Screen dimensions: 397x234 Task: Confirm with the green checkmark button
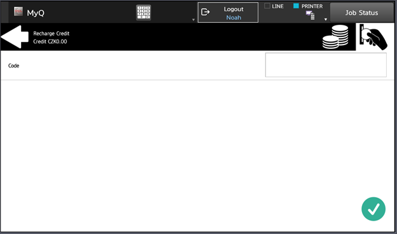[x=373, y=209]
